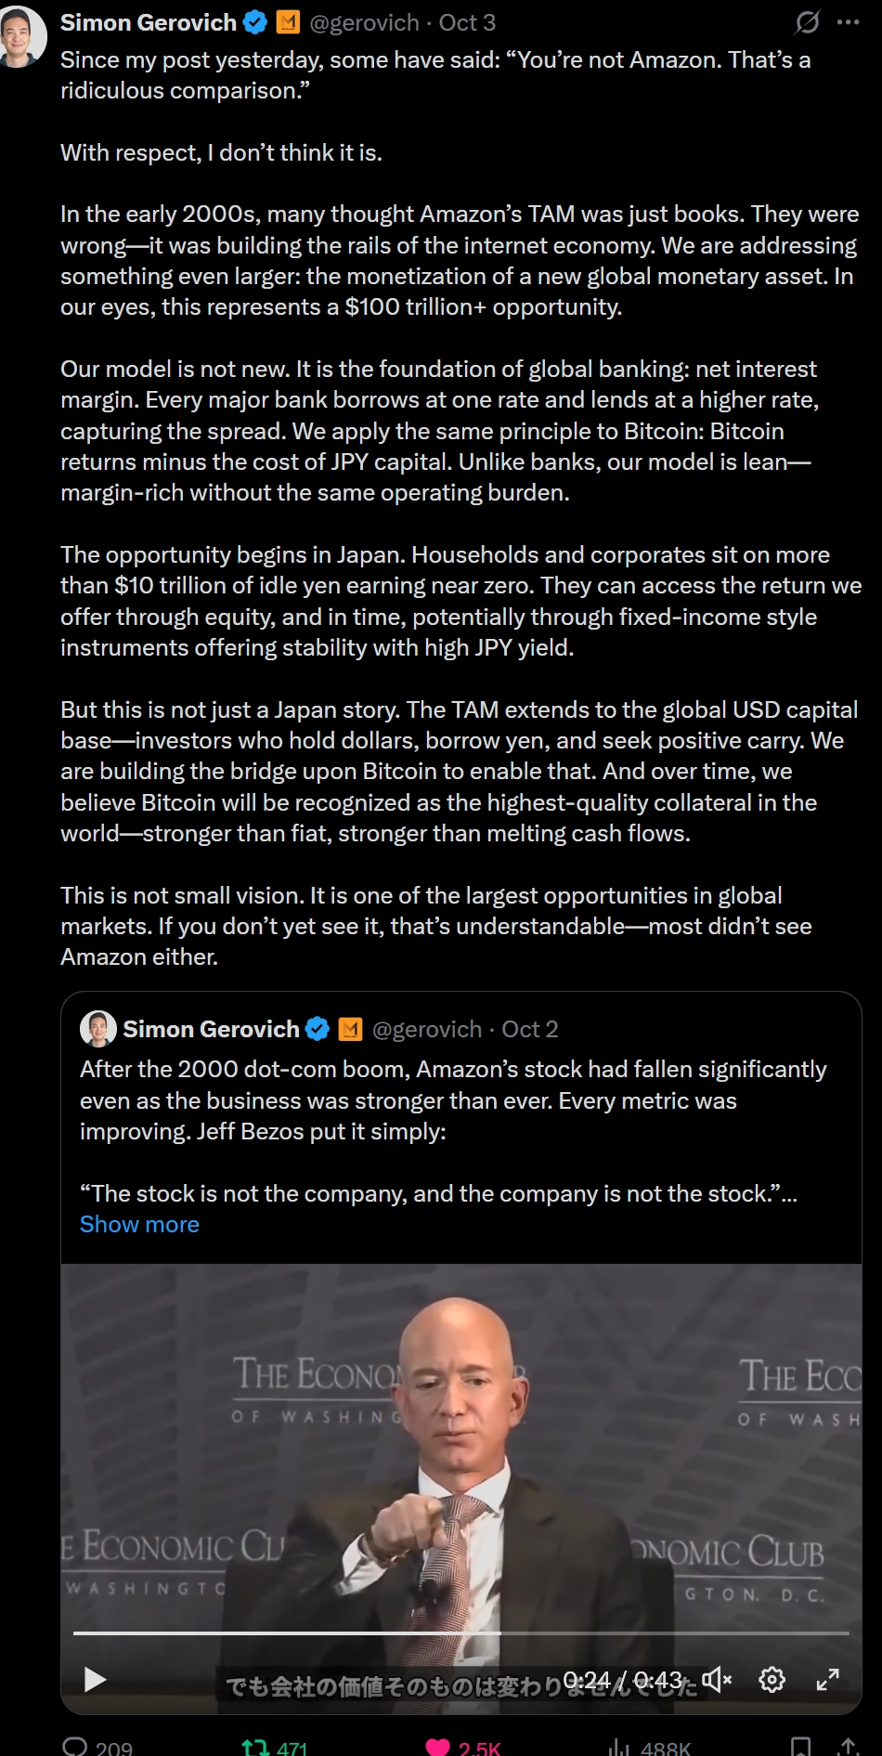Click the Oct 3 post timestamp

(x=467, y=22)
